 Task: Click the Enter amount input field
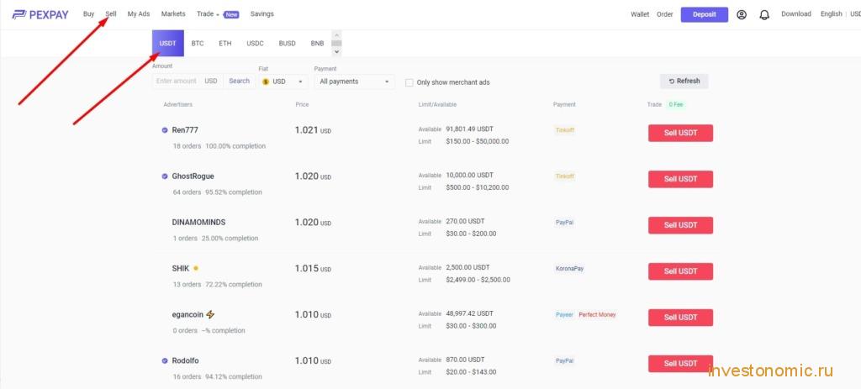[x=177, y=81]
